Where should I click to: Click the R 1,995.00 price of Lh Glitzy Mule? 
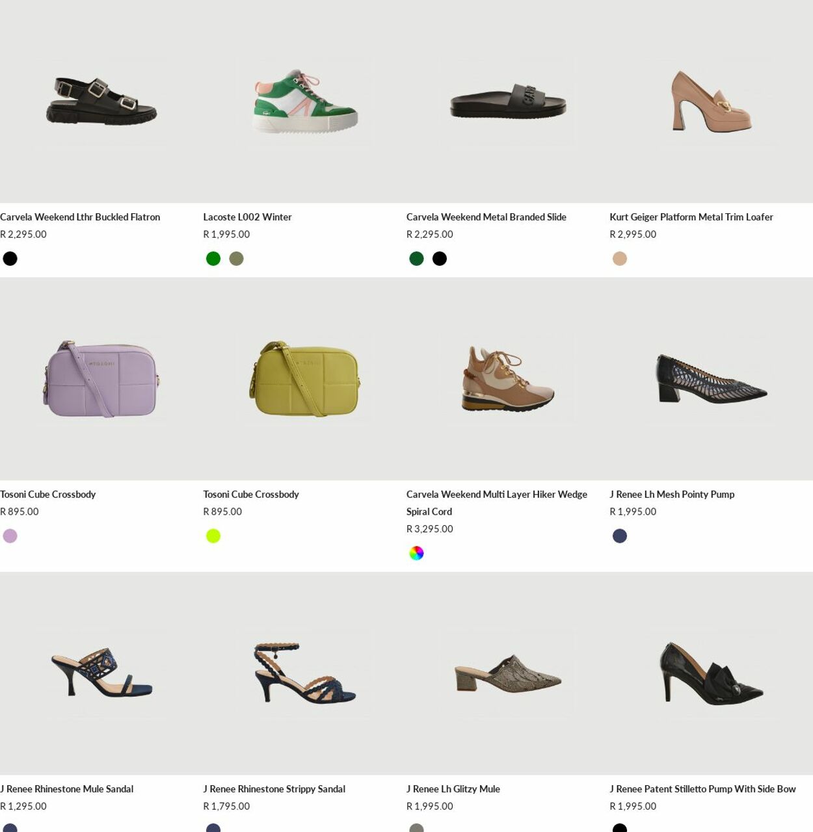click(430, 807)
